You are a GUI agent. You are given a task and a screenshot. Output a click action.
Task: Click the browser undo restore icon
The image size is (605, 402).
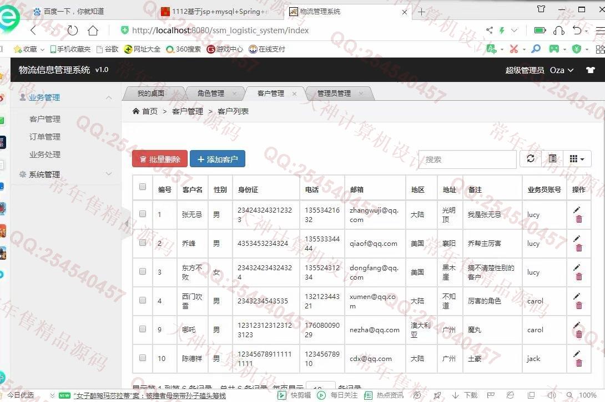[577, 30]
